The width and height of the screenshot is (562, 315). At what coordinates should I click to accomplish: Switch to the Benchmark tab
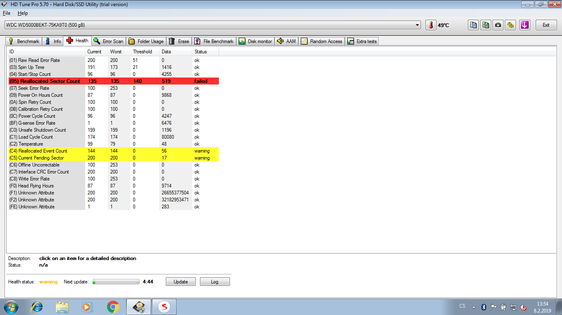pos(24,41)
